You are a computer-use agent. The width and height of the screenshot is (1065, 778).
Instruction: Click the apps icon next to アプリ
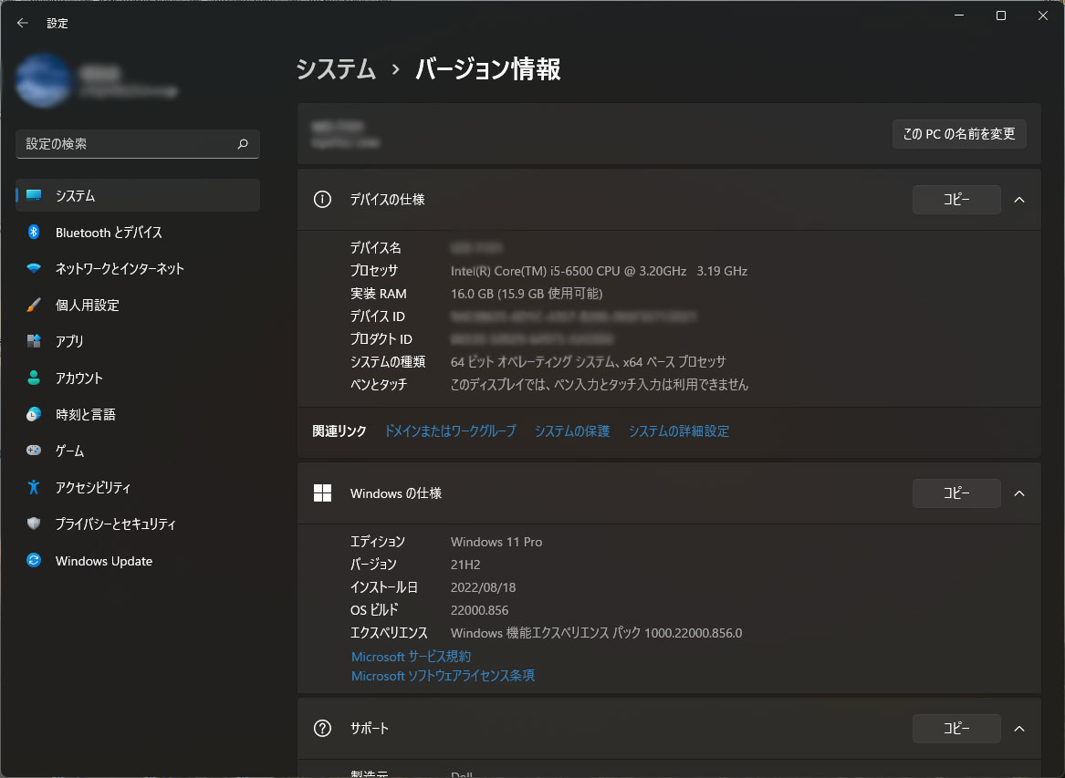tap(33, 341)
